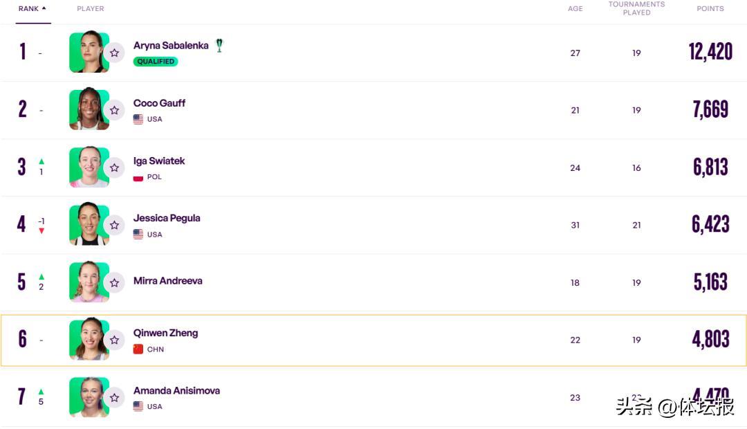Click Poland flag under Iga Swiatek

pos(138,176)
